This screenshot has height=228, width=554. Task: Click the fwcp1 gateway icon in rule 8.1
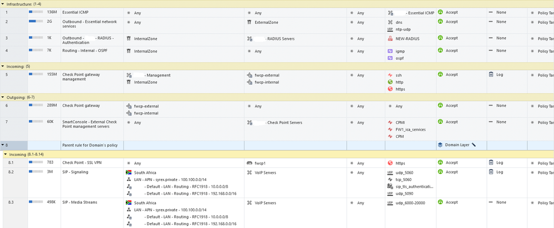(x=250, y=163)
